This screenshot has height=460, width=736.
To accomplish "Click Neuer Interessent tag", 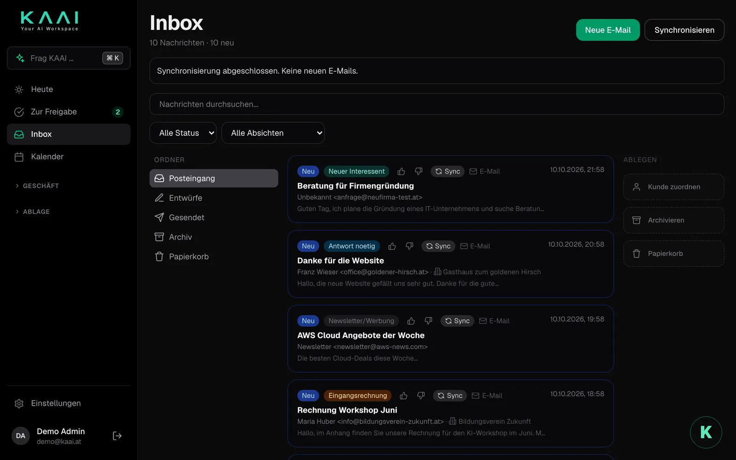I will point(356,171).
